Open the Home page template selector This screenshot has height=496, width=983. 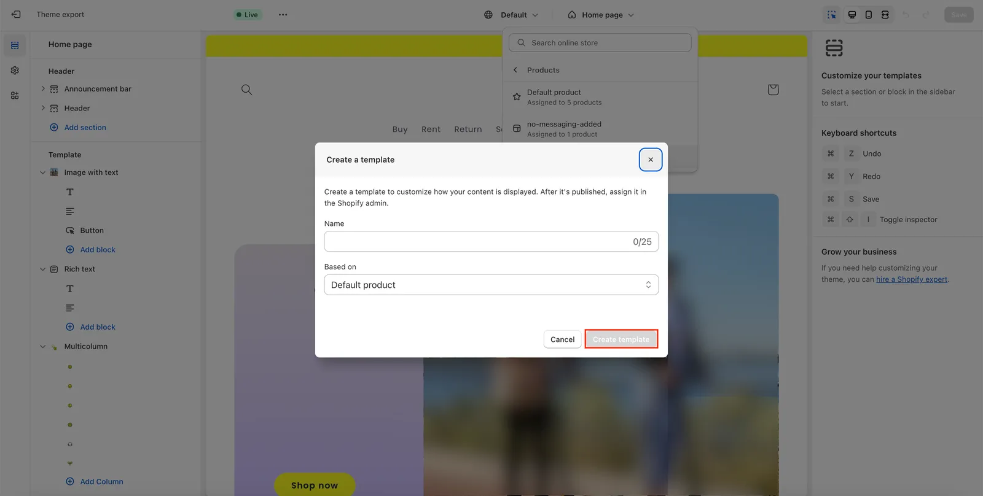click(x=601, y=15)
